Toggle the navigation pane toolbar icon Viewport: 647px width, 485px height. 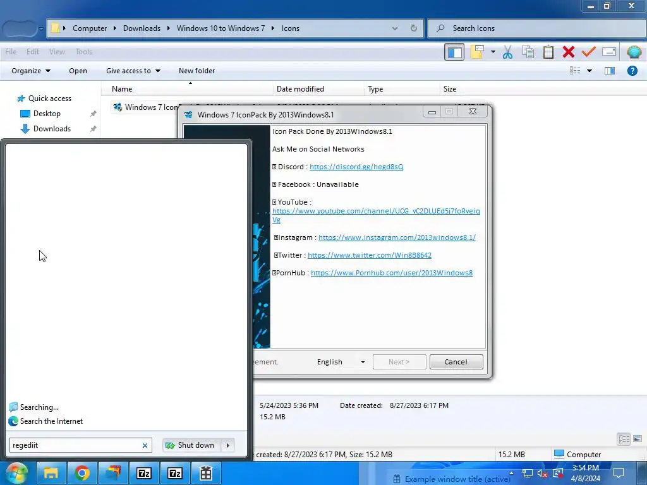[x=454, y=52]
